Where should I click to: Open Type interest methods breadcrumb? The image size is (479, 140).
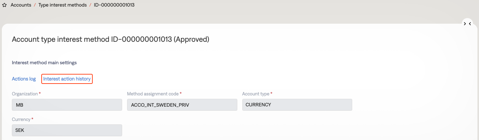pos(63,5)
